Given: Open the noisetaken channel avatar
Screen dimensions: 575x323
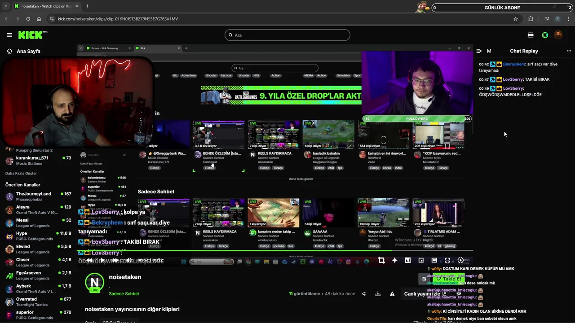Looking at the screenshot, I should 94,283.
